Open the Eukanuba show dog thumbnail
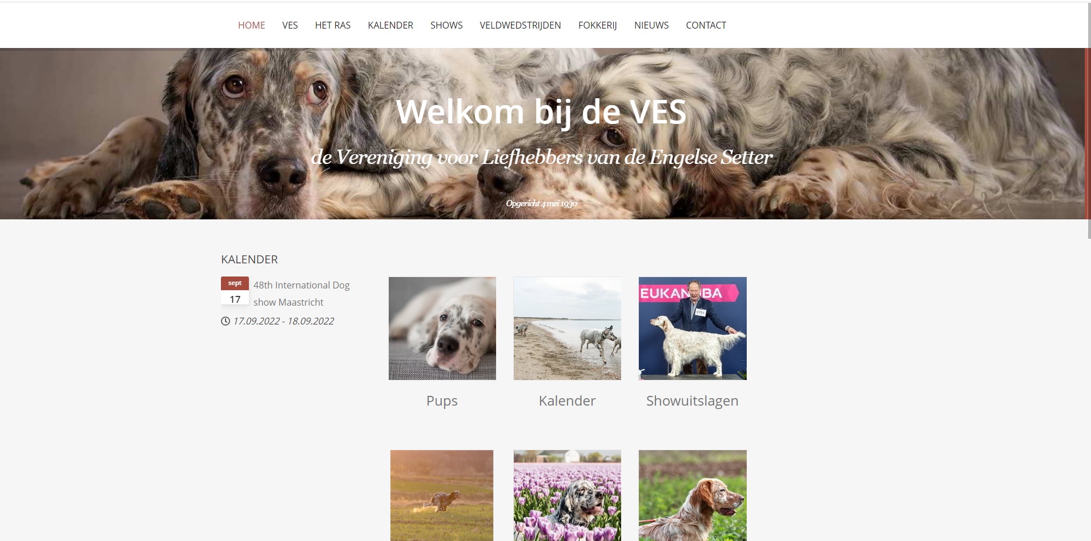Image resolution: width=1091 pixels, height=541 pixels. coord(693,328)
